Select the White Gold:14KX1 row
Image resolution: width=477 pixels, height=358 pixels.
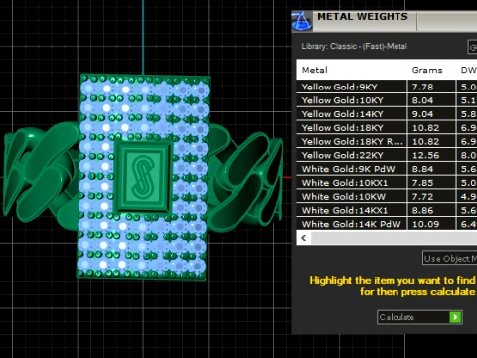click(387, 210)
